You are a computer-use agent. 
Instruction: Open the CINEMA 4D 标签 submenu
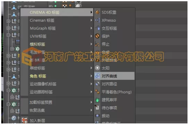(x=57, y=12)
